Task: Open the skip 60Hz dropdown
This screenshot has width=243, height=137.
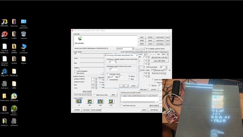Action: [x=165, y=54]
